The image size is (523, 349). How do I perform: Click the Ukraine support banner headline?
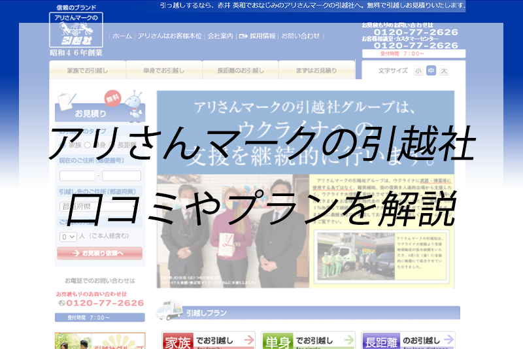(305, 133)
